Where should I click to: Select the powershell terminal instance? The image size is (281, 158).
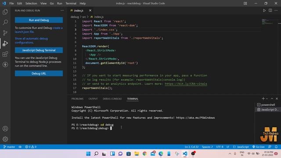tap(268, 105)
